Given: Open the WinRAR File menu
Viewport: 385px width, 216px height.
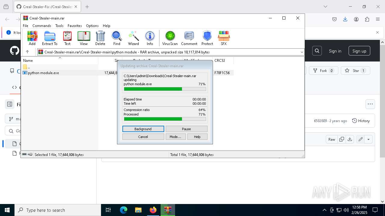Looking at the screenshot, I should pos(26,26).
